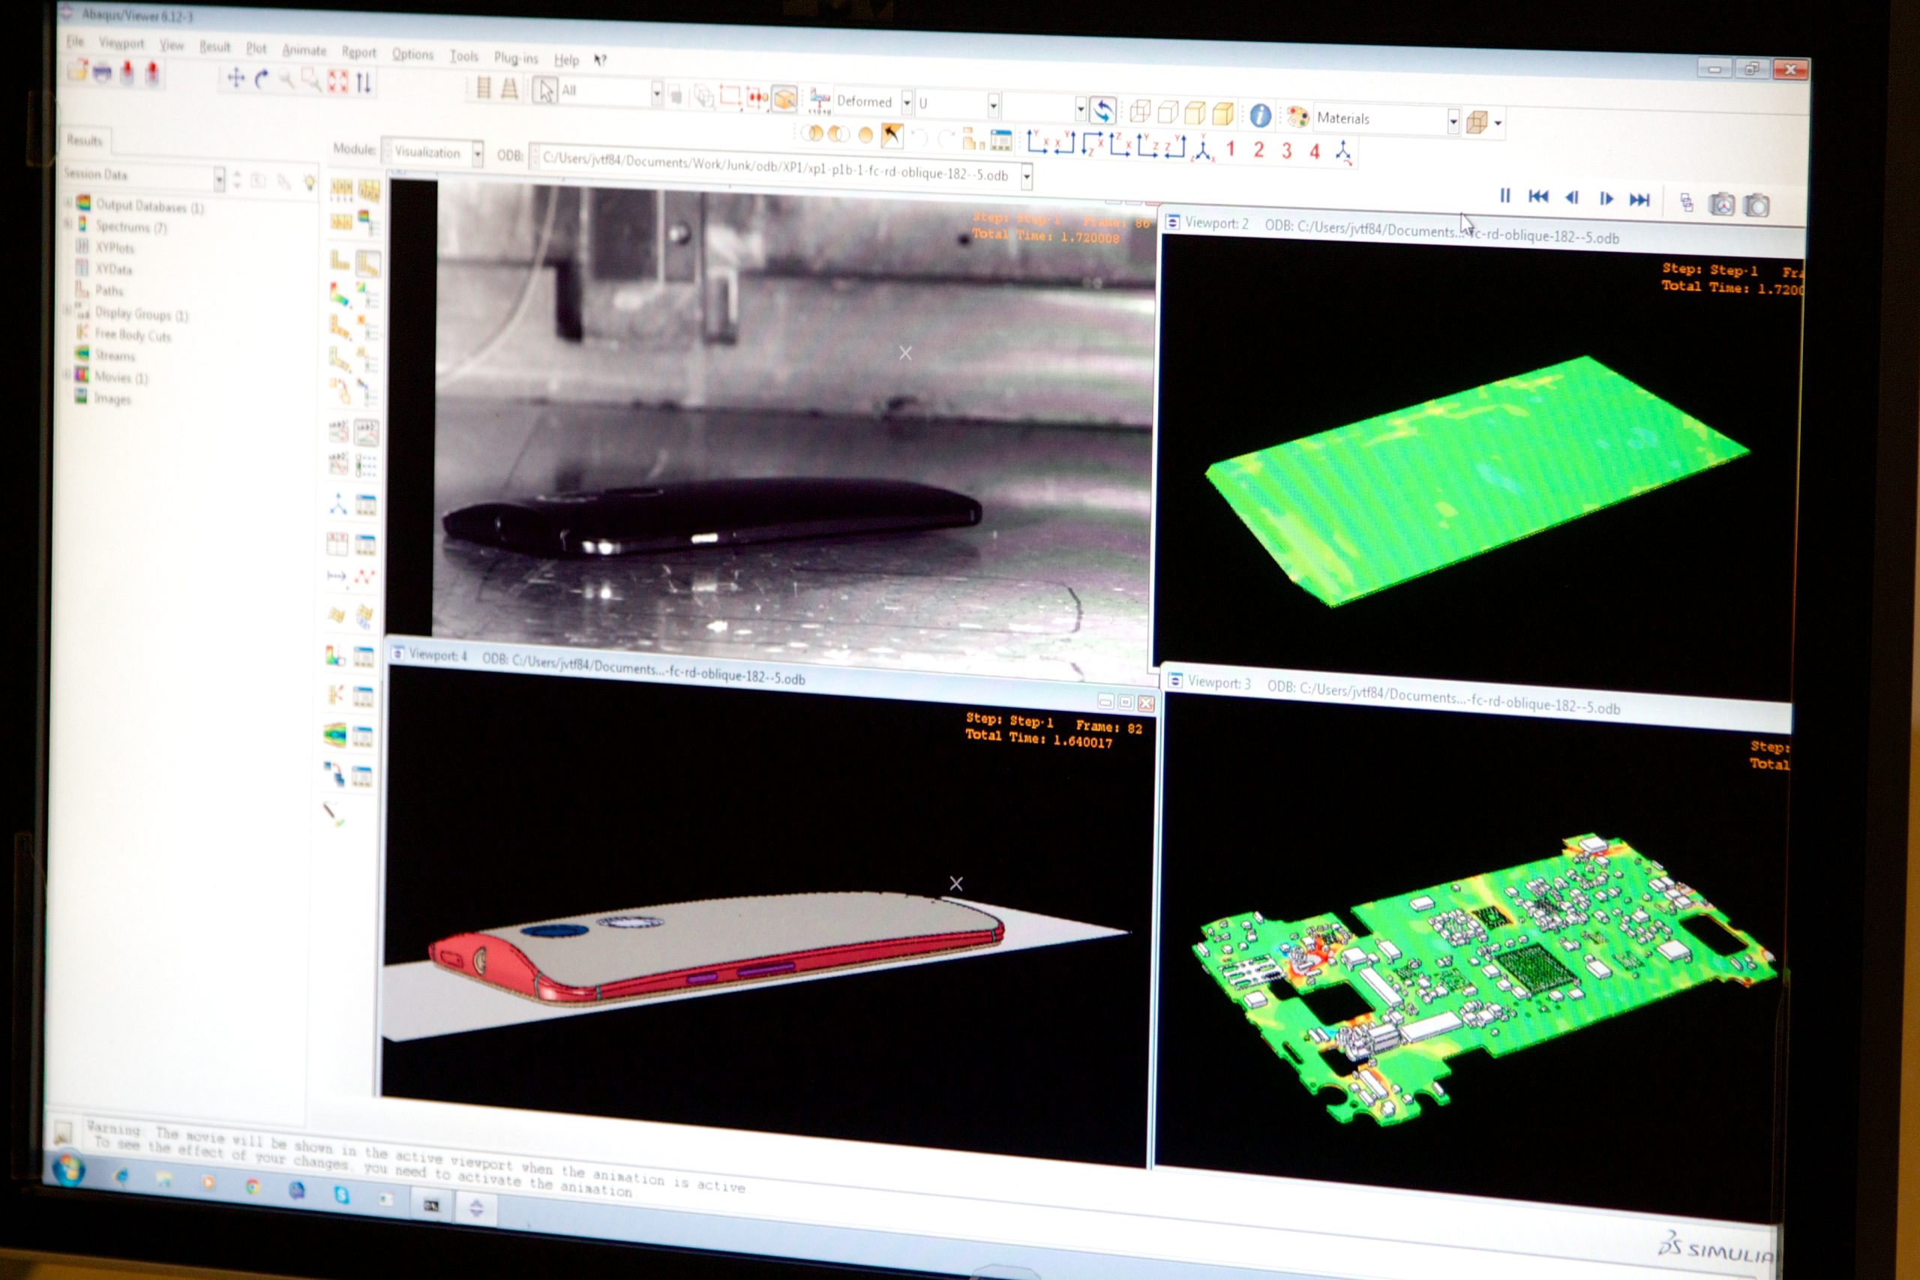Open the Deformed variable dropdown

pyautogui.click(x=906, y=102)
